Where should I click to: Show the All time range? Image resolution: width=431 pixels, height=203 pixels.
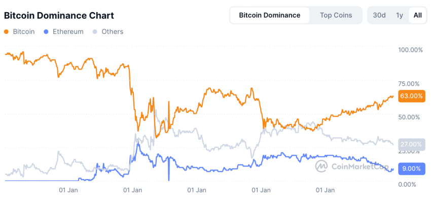coord(417,15)
